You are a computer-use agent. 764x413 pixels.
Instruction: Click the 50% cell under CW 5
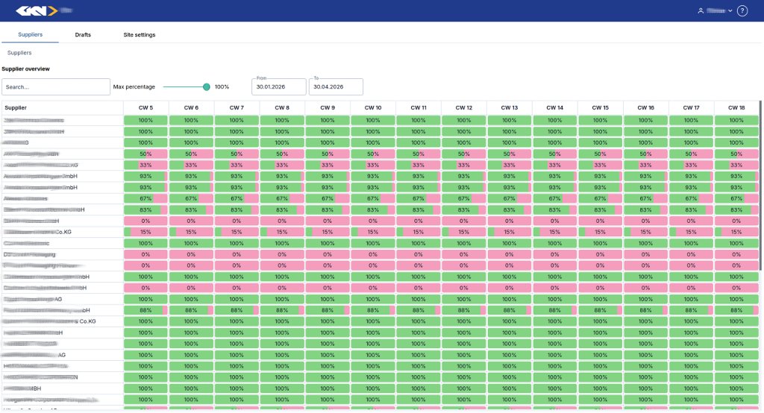tap(145, 154)
